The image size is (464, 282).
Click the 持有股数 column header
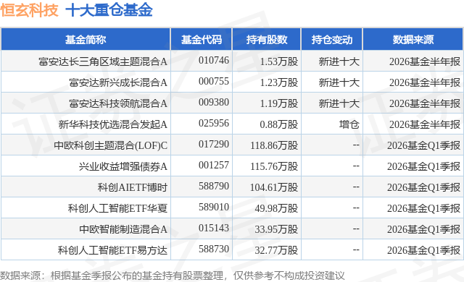[x=267, y=40]
